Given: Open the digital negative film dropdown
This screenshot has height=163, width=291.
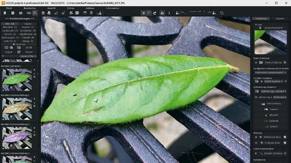Looking at the screenshot, I should [x=273, y=81].
